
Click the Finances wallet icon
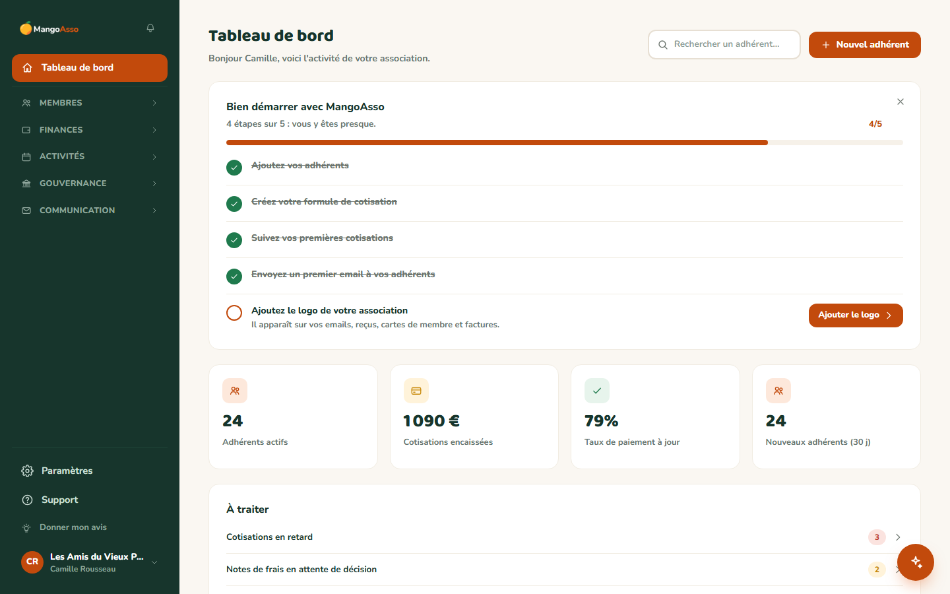[x=26, y=130]
